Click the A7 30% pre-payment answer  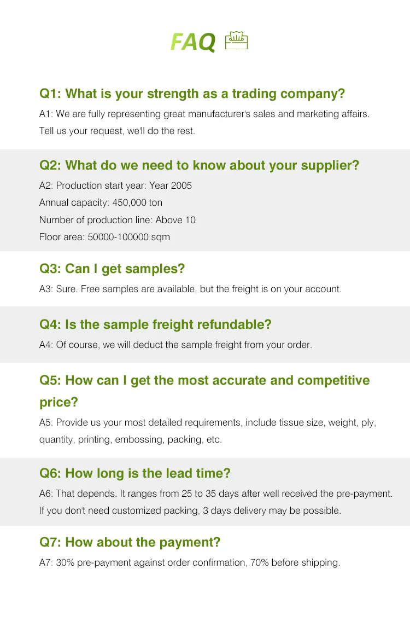pos(190,562)
